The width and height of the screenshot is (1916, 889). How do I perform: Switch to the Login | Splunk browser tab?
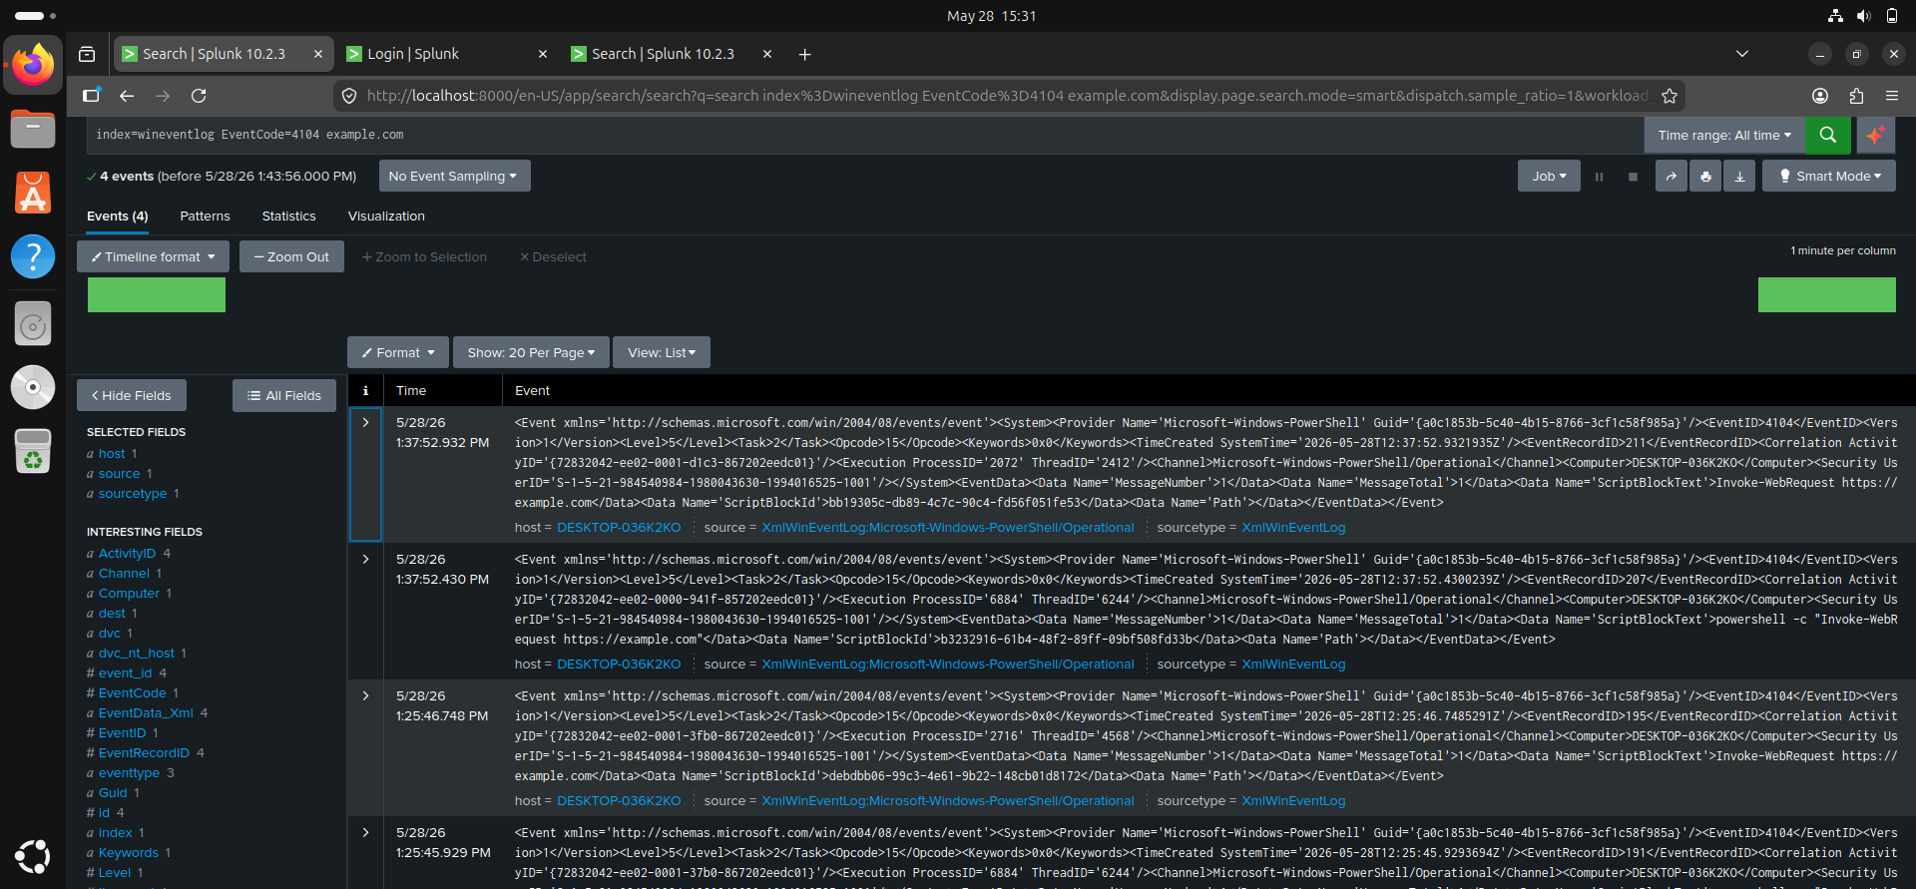click(x=448, y=54)
